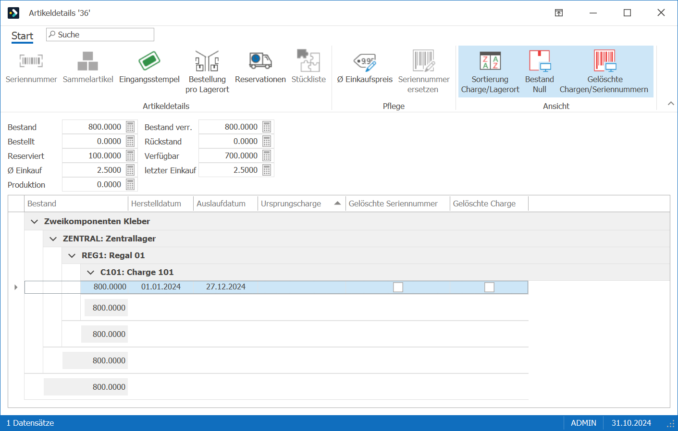The height and width of the screenshot is (431, 678).
Task: Click the row indicator arrow of the data row
Action: [16, 287]
